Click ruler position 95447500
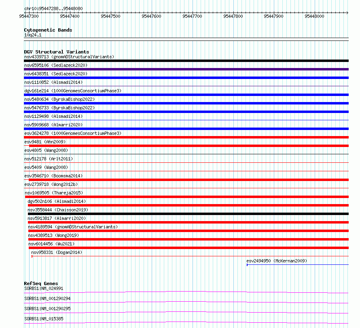This screenshot has height=328, width=360. (110, 16)
